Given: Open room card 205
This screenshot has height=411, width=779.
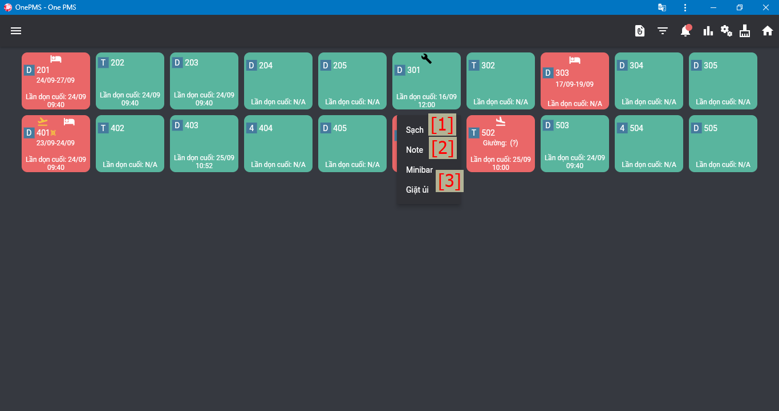Looking at the screenshot, I should pyautogui.click(x=352, y=81).
